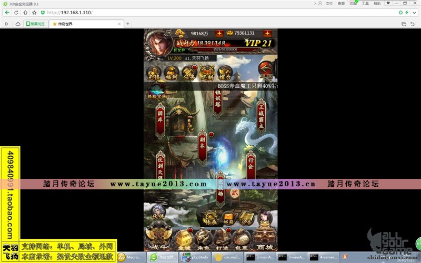Screen dimensions: 421x263
Task: Open a new browser tab
Action: coord(128,24)
